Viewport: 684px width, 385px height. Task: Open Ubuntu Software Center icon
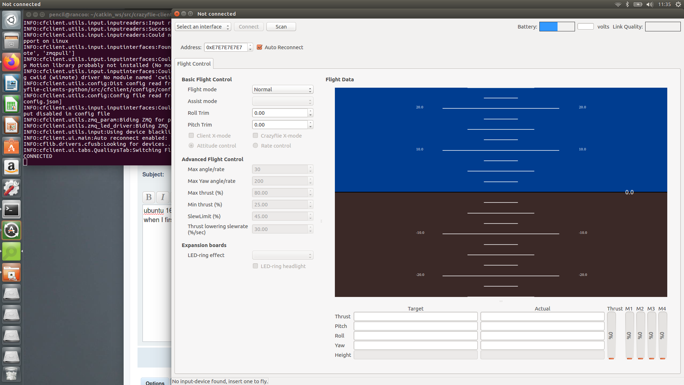click(11, 147)
